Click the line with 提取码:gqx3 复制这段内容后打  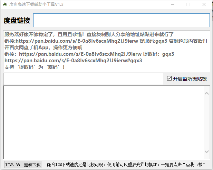106,41
